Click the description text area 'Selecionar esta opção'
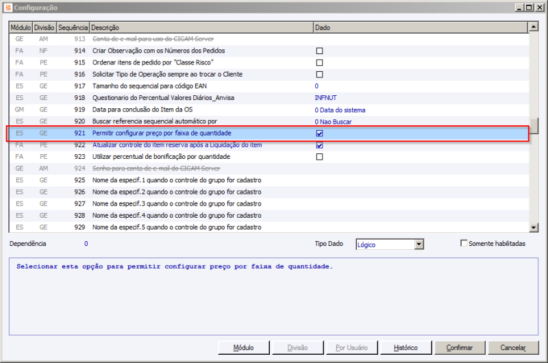The width and height of the screenshot is (548, 363). pyautogui.click(x=273, y=297)
